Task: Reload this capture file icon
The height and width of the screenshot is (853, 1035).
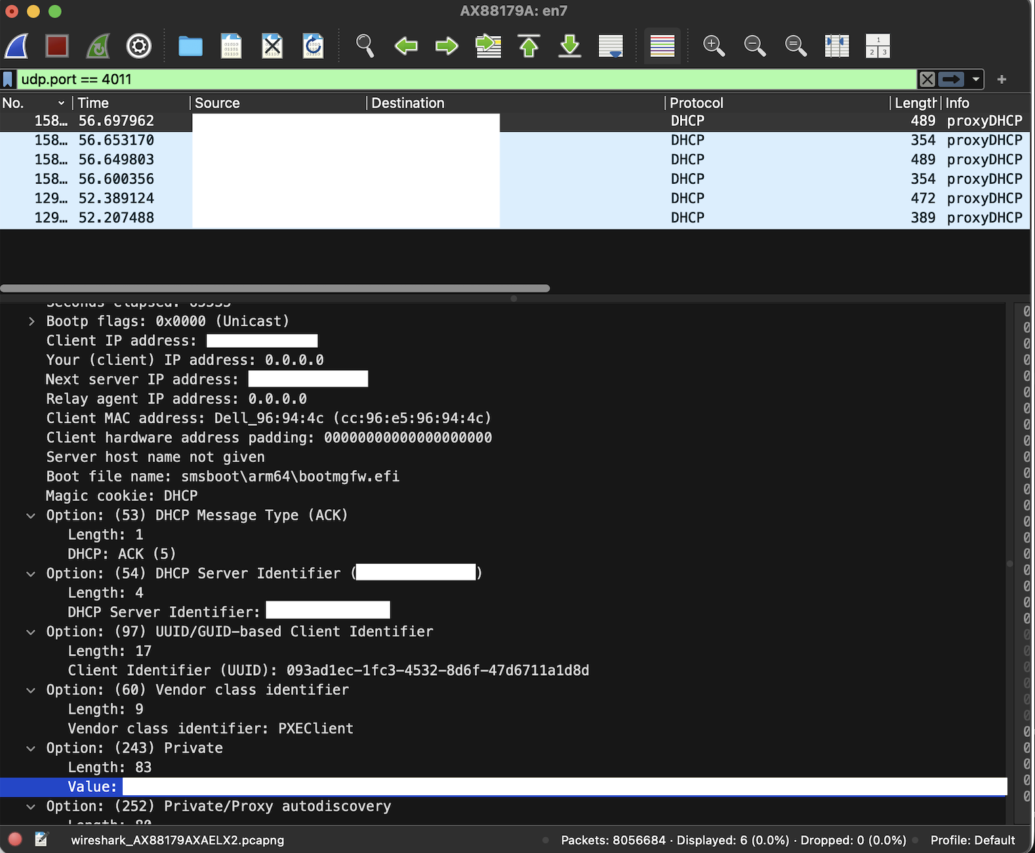Action: (313, 46)
